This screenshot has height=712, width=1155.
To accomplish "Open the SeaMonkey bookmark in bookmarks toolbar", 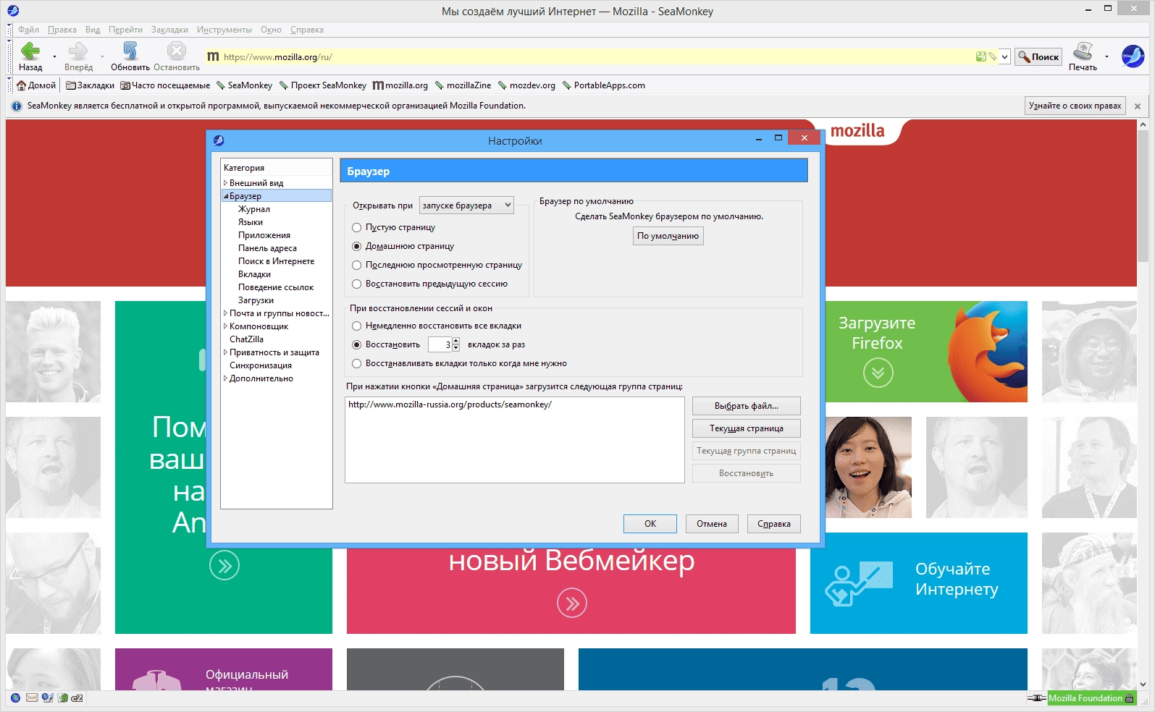I will [x=244, y=85].
